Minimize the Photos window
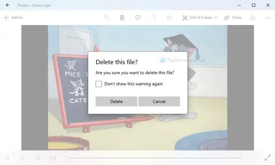This screenshot has height=165, width=275. [239, 5]
